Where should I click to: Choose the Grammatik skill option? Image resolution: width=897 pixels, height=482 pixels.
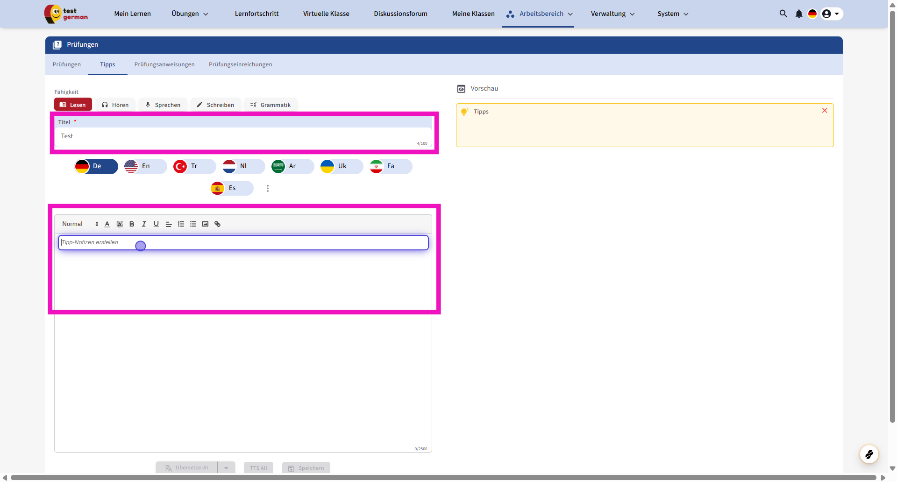[x=271, y=105]
